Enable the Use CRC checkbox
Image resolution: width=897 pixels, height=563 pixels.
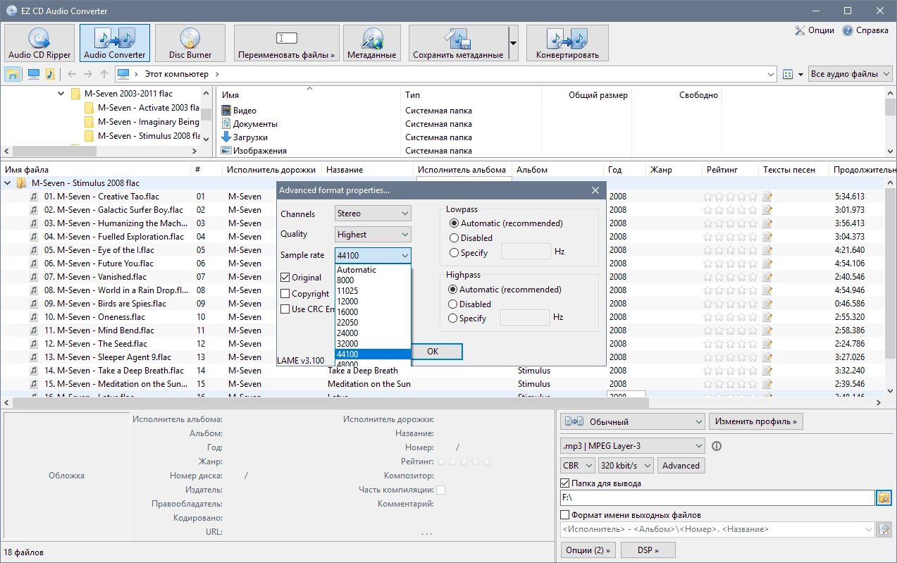(x=285, y=309)
